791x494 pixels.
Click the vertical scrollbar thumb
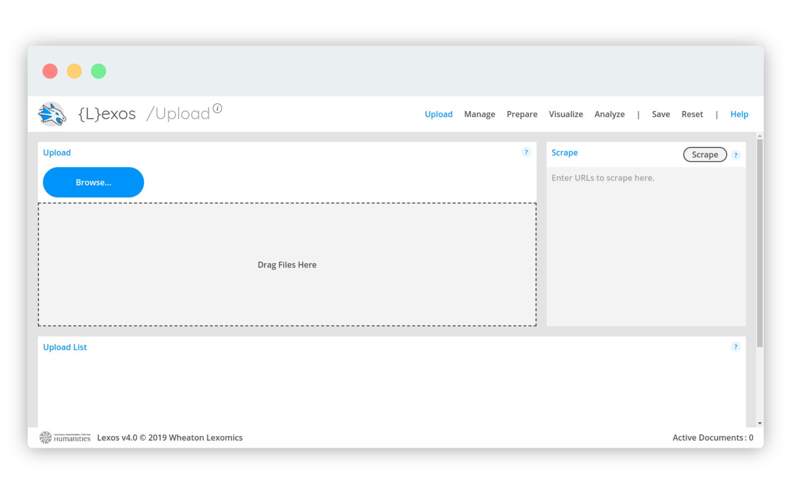pyautogui.click(x=760, y=243)
